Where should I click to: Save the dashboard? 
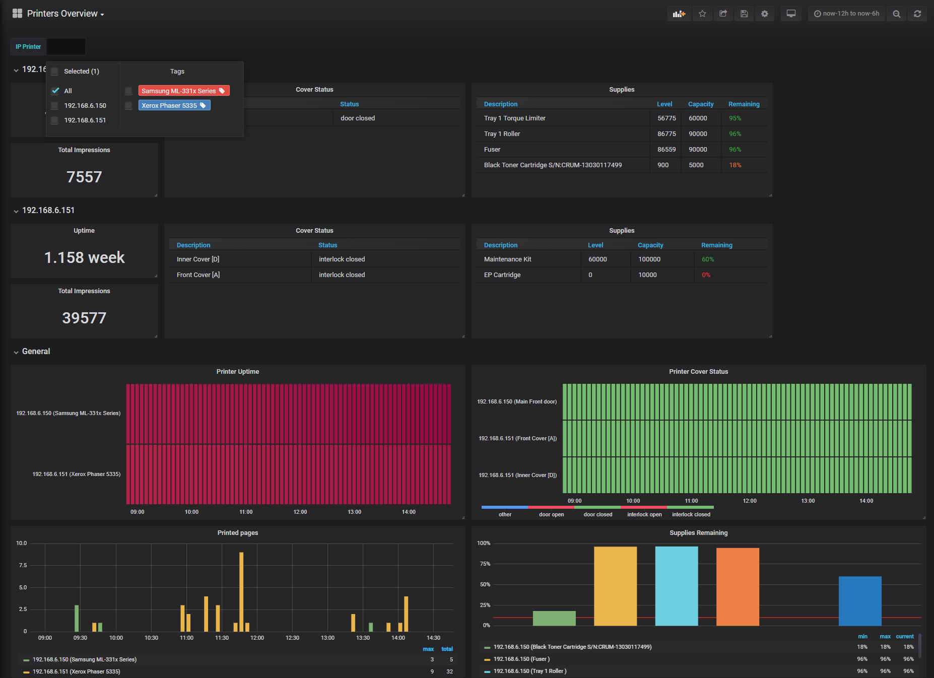pos(744,14)
